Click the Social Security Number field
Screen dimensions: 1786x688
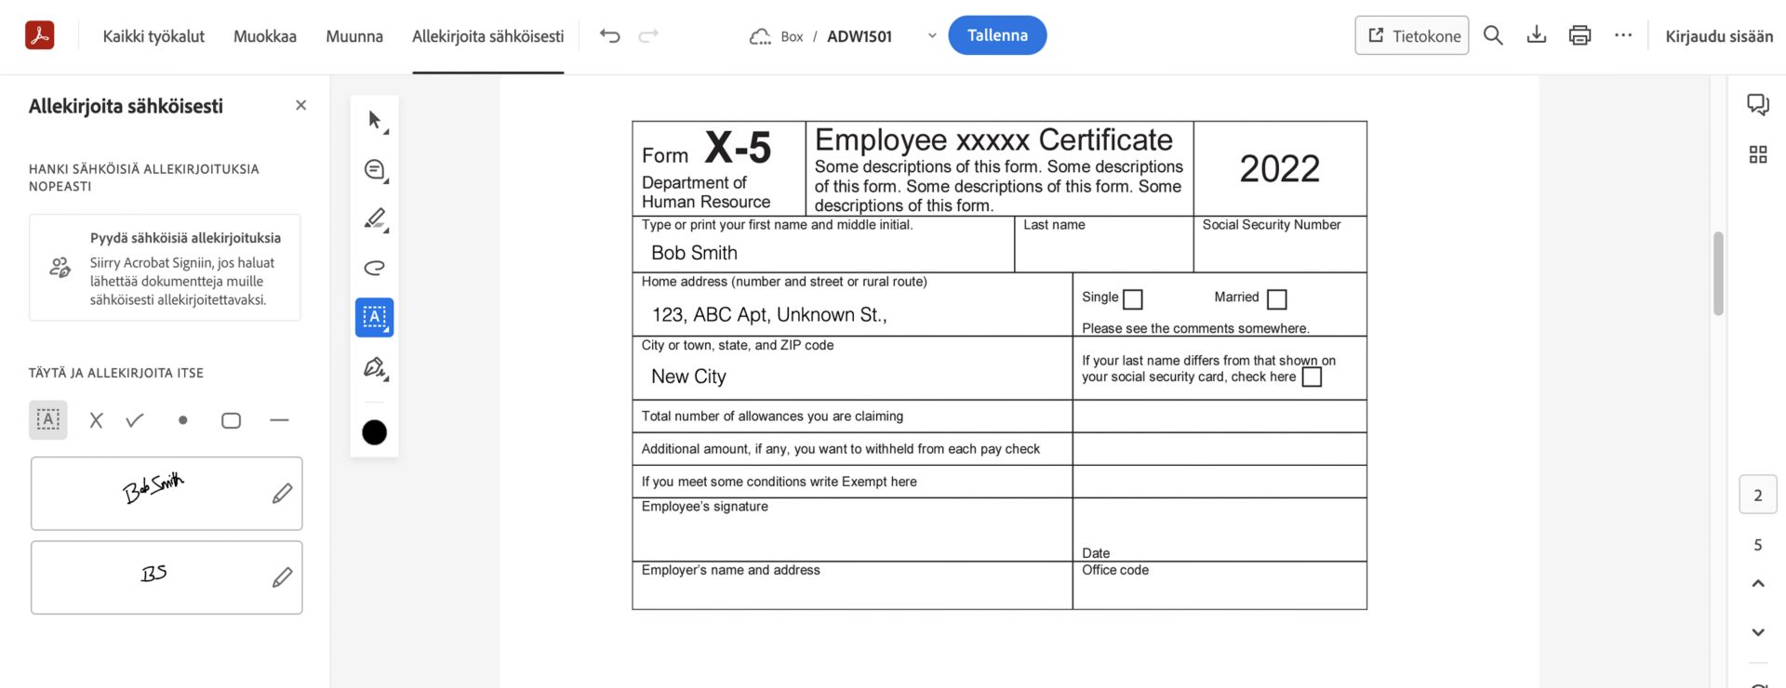[x=1280, y=245]
